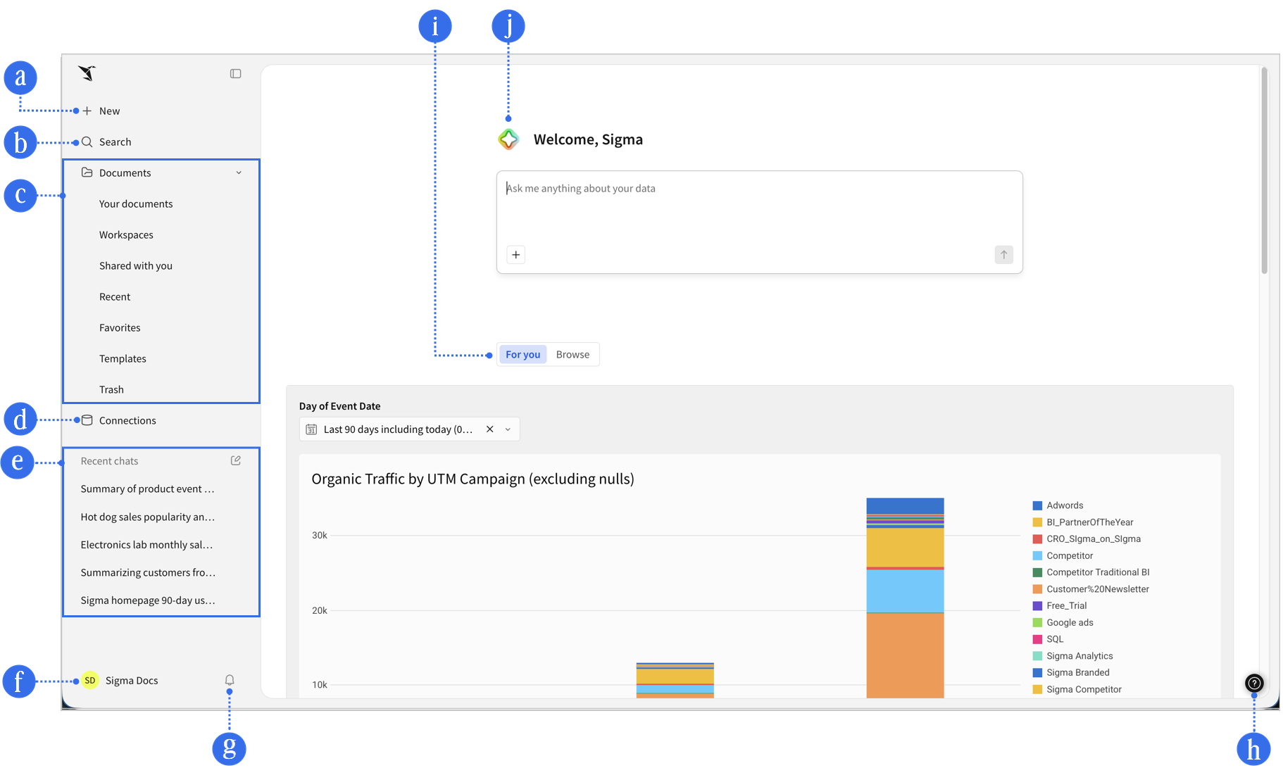
Task: Click Adwords legend color swatch
Action: [1037, 505]
